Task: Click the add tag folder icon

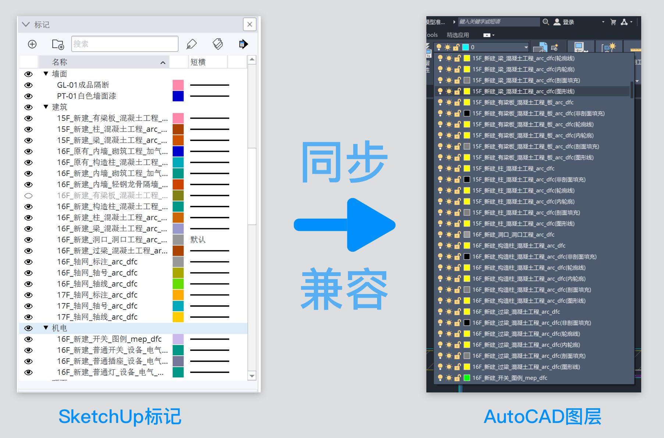Action: pyautogui.click(x=58, y=44)
